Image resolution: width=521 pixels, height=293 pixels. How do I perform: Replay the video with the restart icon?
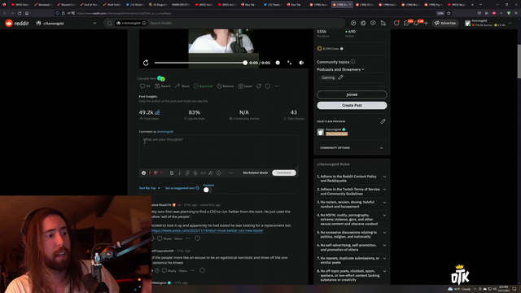146,63
